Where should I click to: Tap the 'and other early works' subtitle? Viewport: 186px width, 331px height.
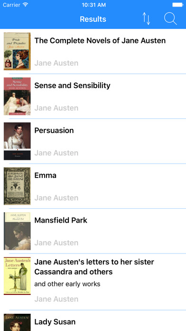coord(67,284)
